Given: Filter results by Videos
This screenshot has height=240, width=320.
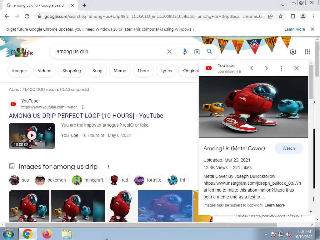Looking at the screenshot, I should (x=44, y=71).
